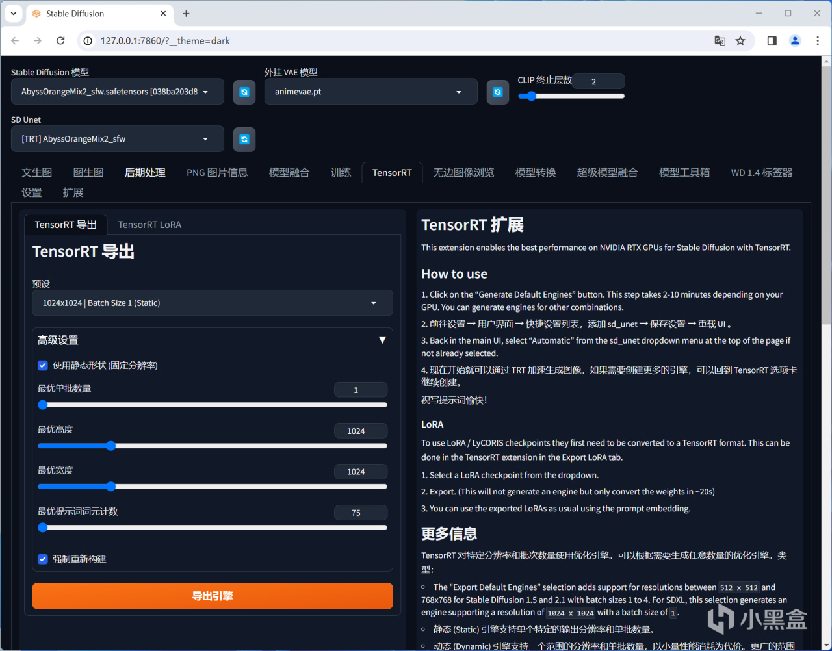Image resolution: width=832 pixels, height=651 pixels.
Task: Open the 预设 preset dropdown
Action: (213, 303)
